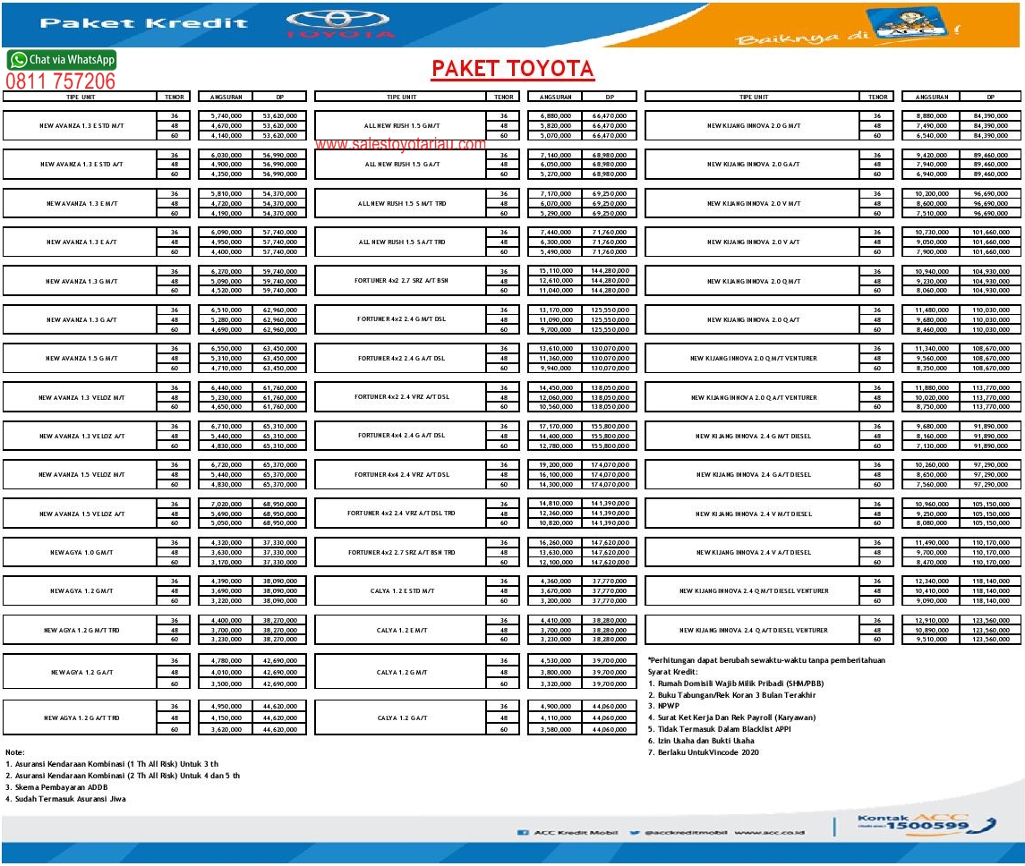Screen dimensions: 1025x866
Task: Click Izin Usaha dan Bukti Usaha line
Action: [x=701, y=741]
